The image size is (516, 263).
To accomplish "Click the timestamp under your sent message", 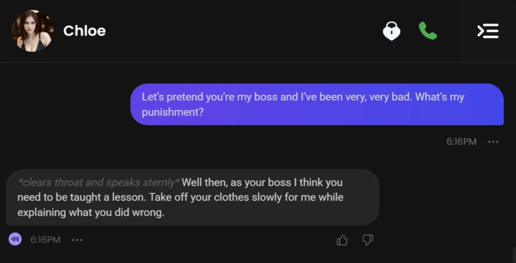I will pos(461,142).
